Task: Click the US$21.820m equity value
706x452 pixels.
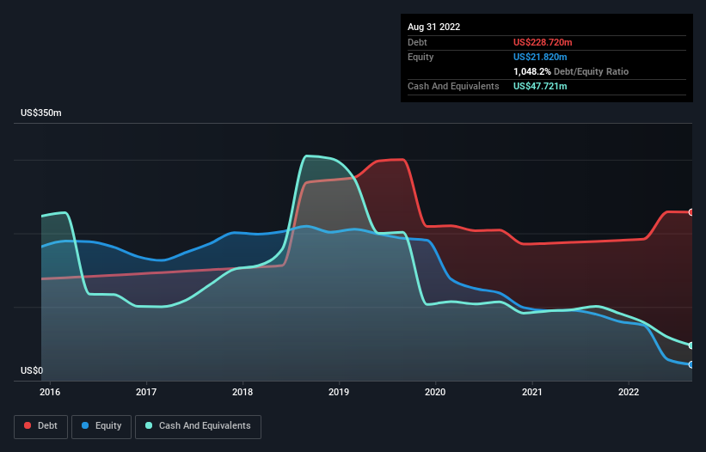Action: [540, 57]
